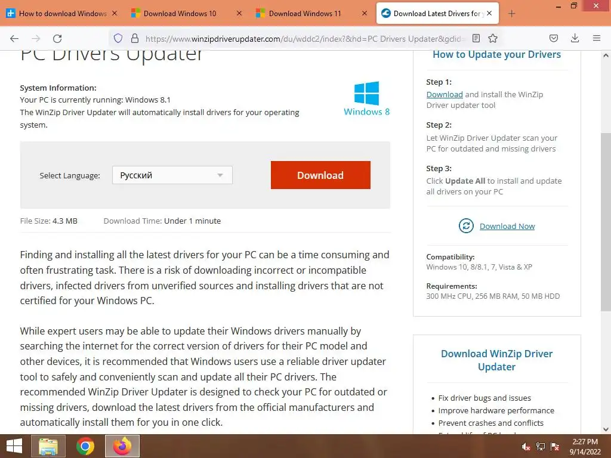Click 'Prevent crashes and conflicts' bullet

pos(490,423)
